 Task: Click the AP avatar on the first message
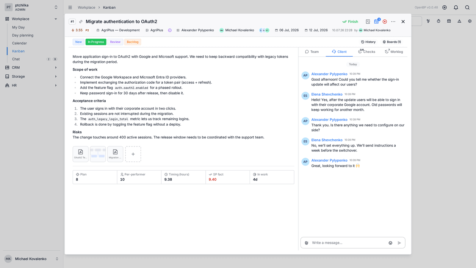click(x=305, y=75)
